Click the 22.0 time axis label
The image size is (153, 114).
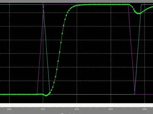9,109
